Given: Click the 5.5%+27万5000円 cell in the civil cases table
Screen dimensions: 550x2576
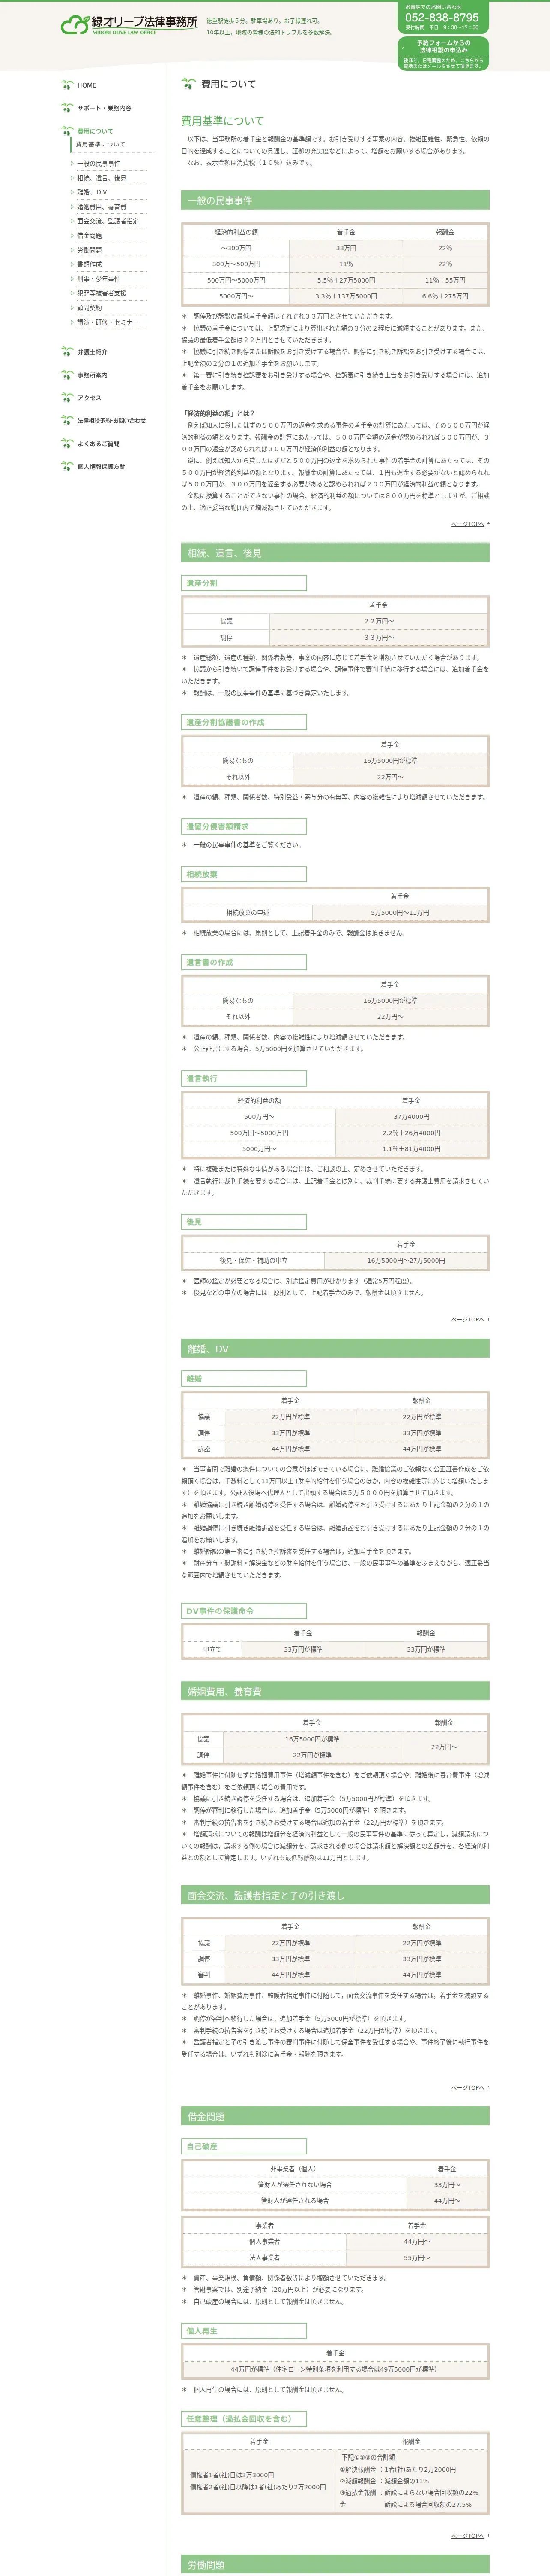Looking at the screenshot, I should click(x=347, y=280).
